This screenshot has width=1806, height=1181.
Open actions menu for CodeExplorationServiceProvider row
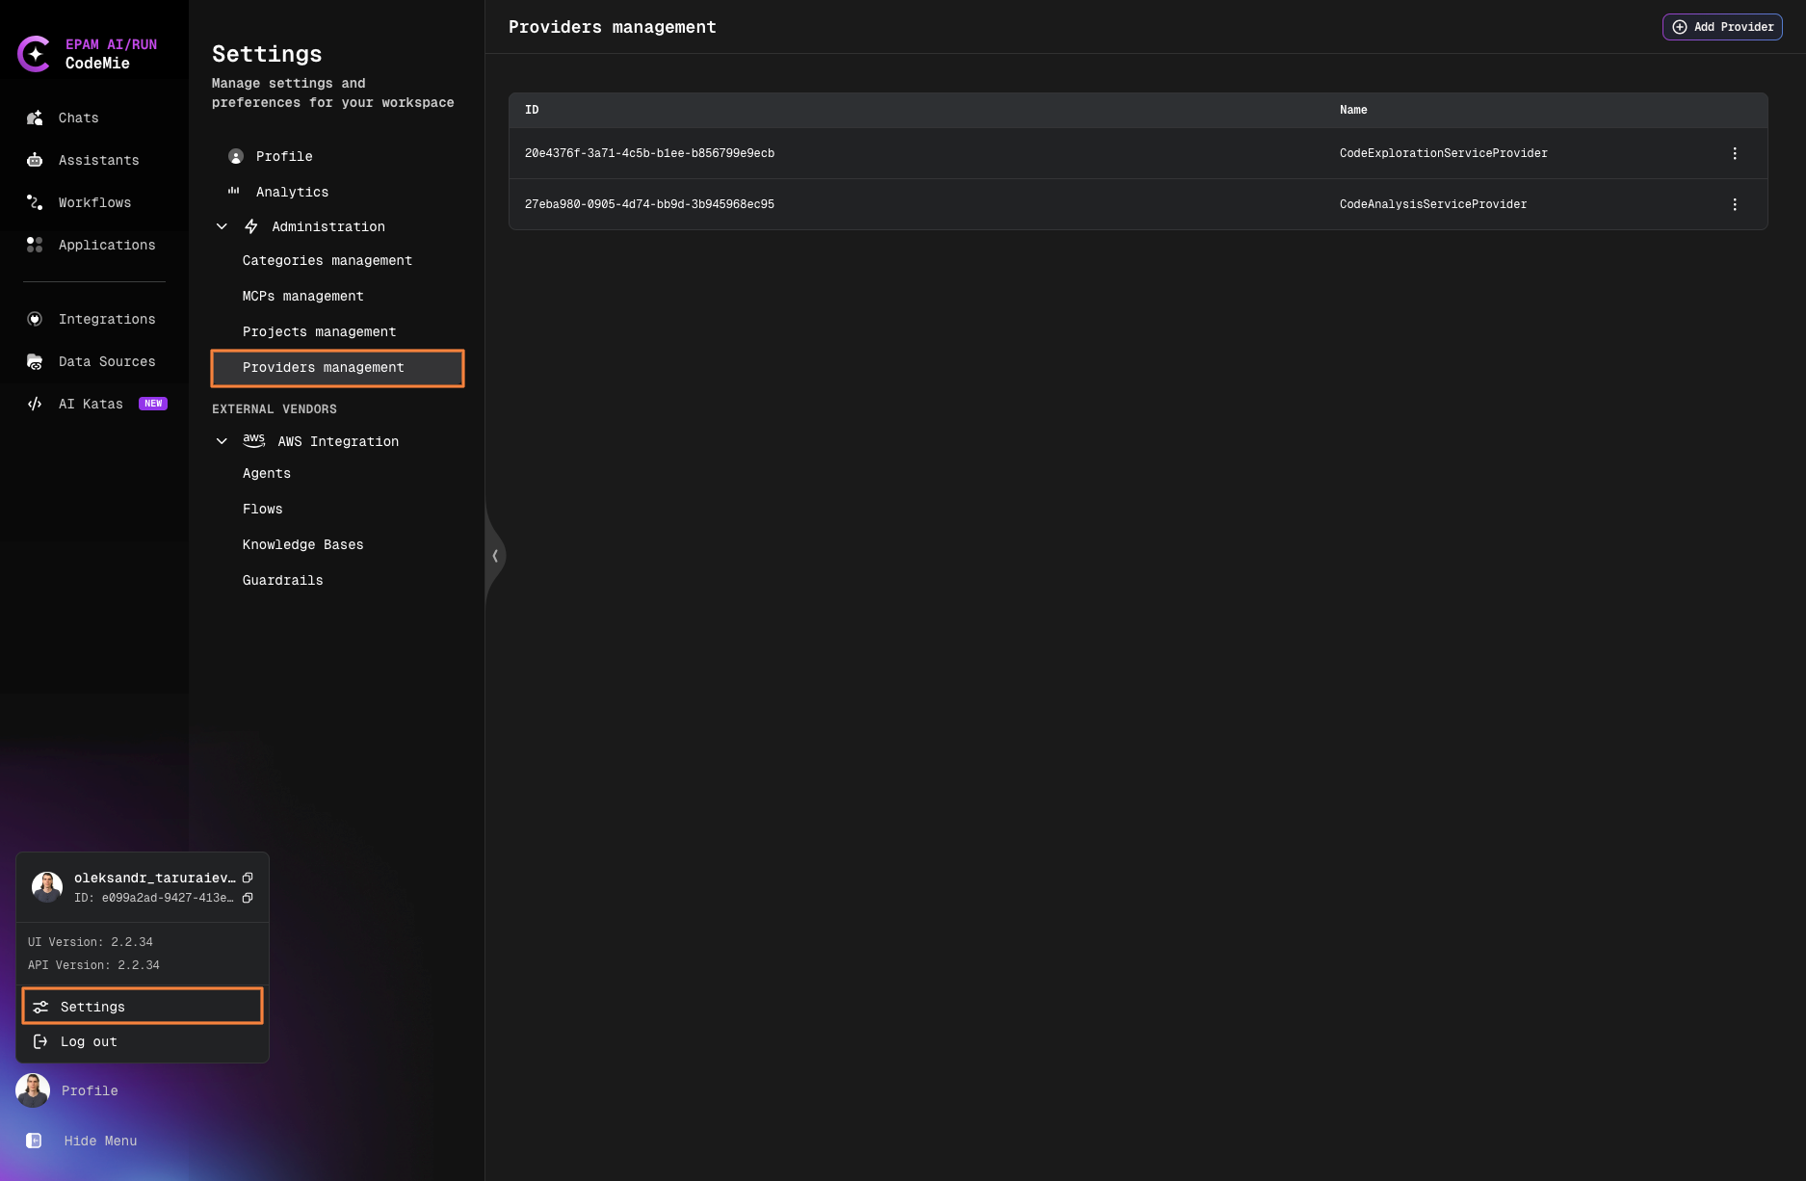(x=1735, y=153)
